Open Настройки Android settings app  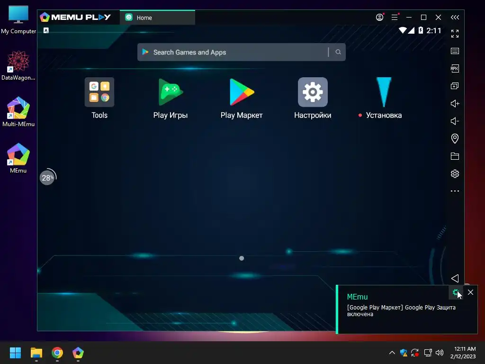point(313,92)
